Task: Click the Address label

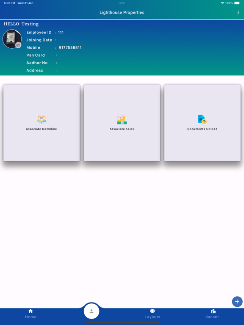Action: click(x=35, y=71)
